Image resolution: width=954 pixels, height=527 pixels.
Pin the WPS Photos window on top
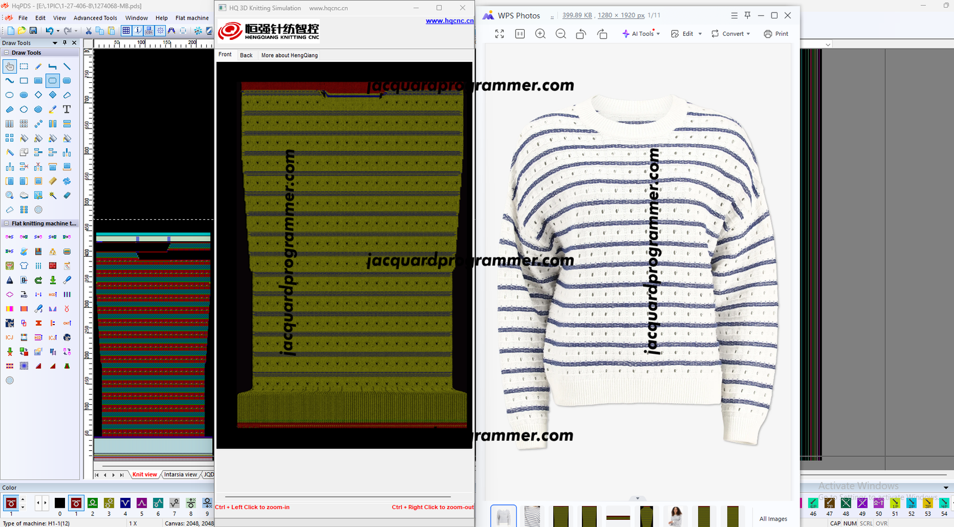coord(747,15)
